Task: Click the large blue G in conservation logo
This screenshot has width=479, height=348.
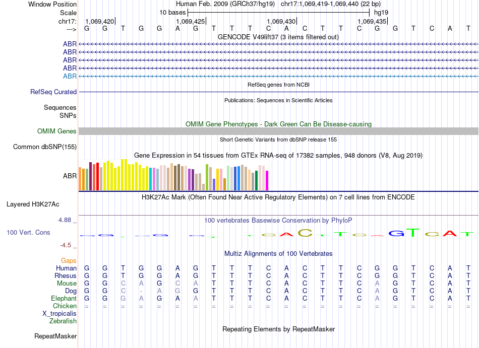Action: pos(396,234)
